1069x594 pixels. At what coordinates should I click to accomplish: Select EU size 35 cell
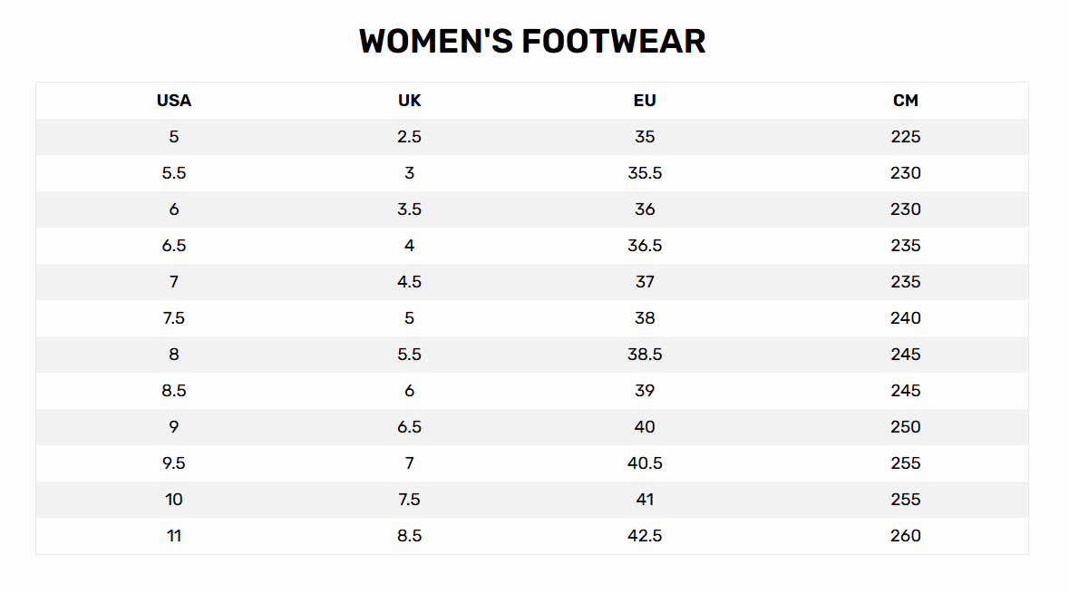point(645,137)
